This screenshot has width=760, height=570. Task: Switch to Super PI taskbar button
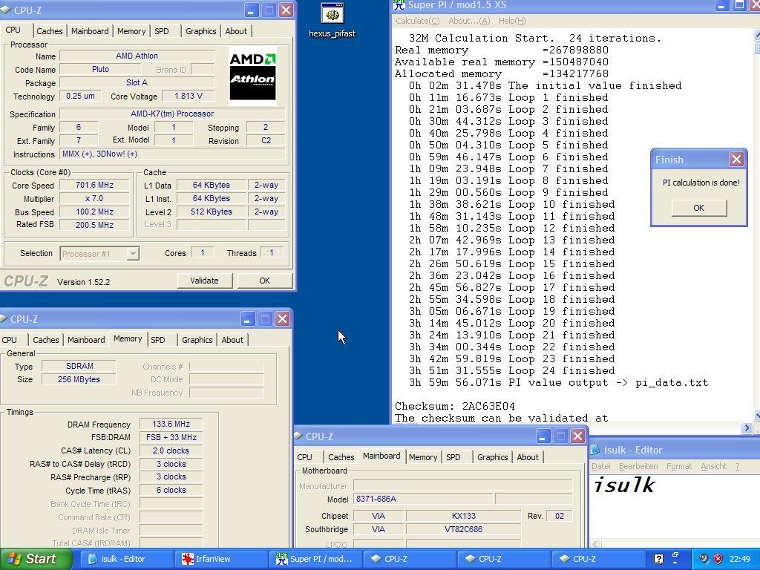pyautogui.click(x=314, y=559)
